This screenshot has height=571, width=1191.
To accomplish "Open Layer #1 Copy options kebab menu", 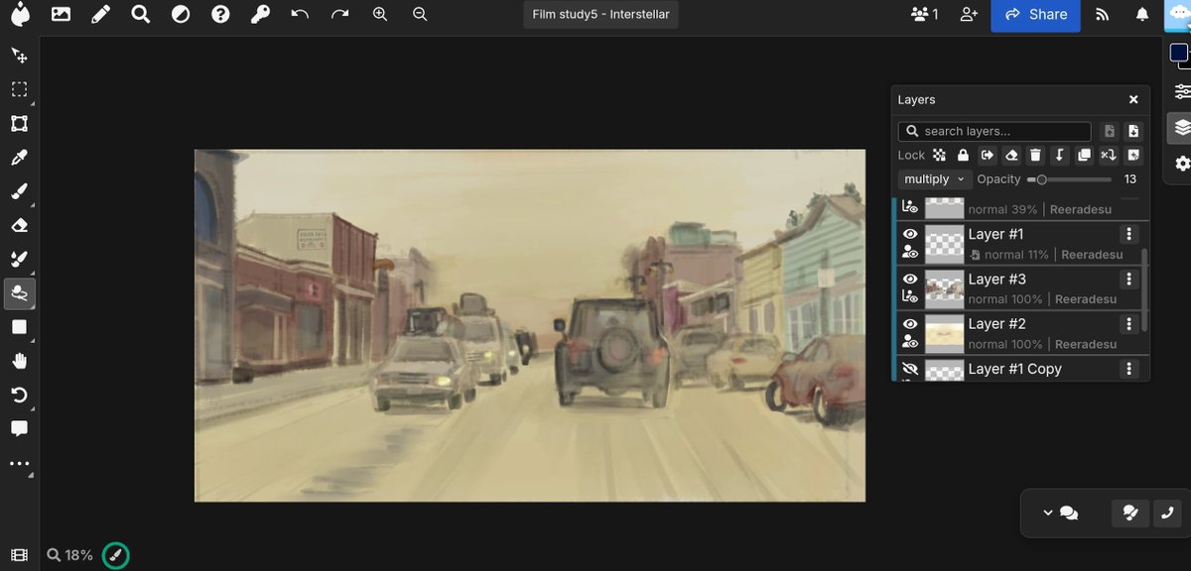I will coord(1128,369).
